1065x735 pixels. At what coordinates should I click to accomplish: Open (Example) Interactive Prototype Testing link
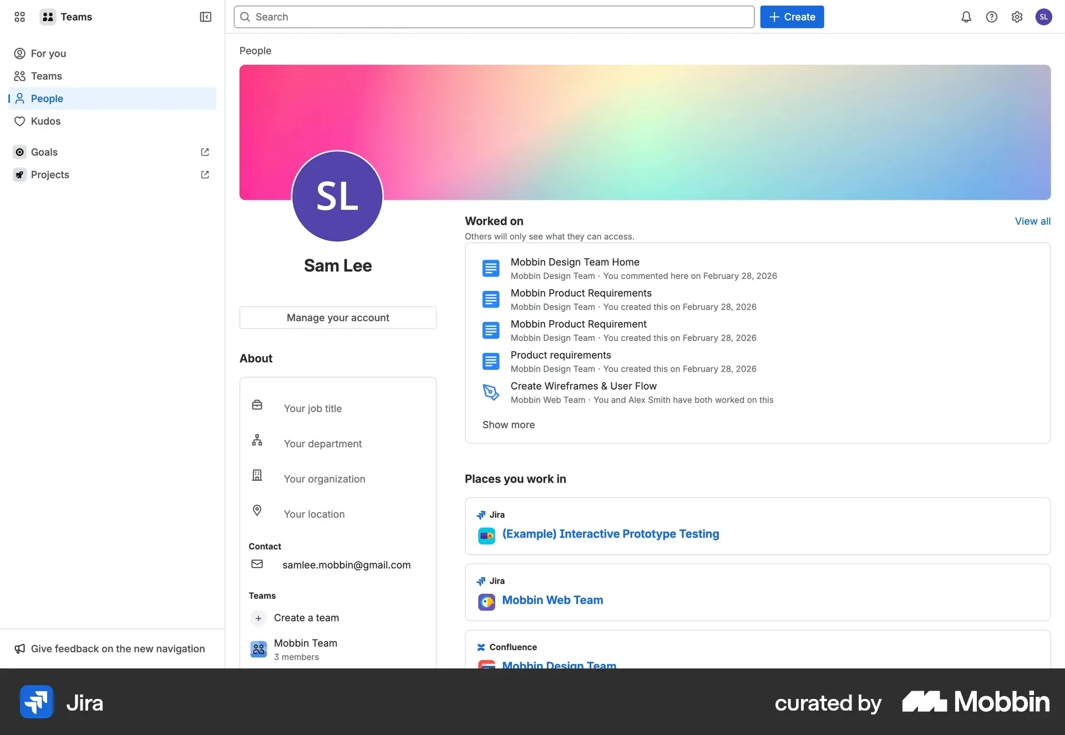(610, 534)
